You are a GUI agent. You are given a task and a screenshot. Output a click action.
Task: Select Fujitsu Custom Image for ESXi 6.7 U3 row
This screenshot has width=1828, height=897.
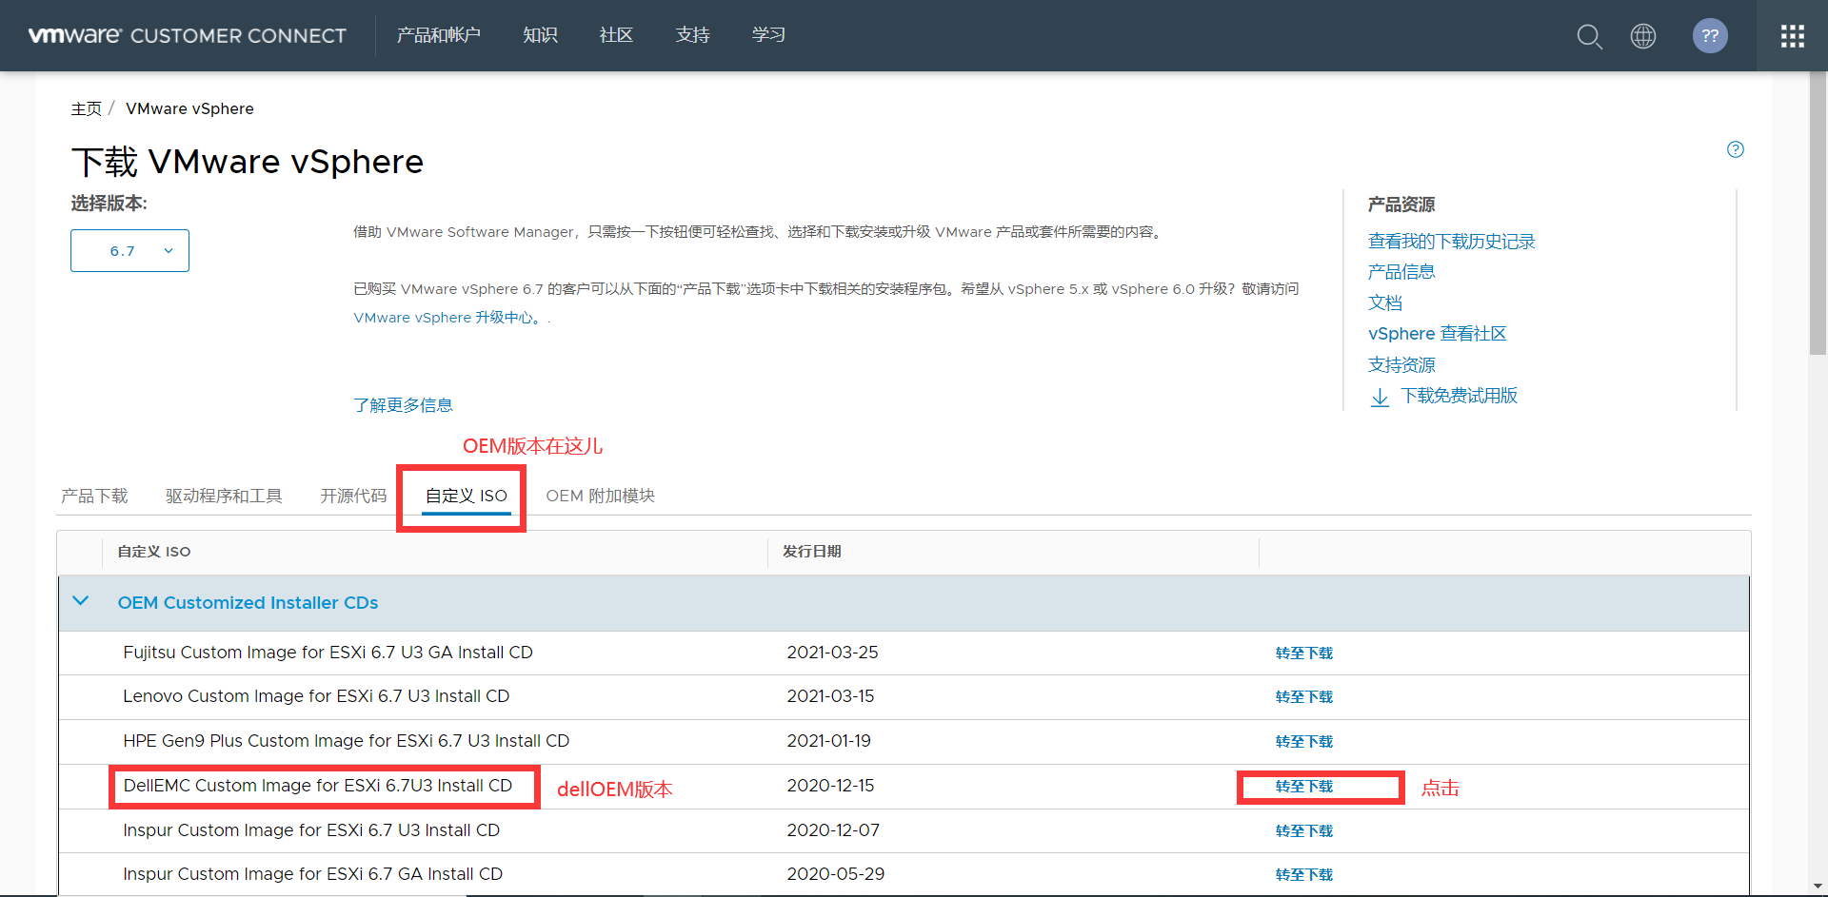point(904,653)
